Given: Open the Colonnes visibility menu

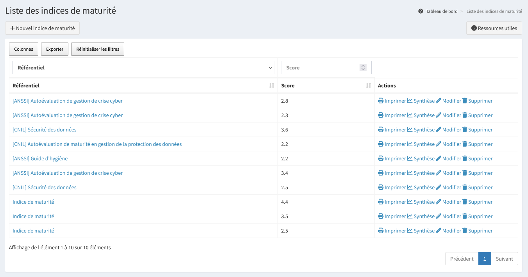Looking at the screenshot, I should pos(23,49).
